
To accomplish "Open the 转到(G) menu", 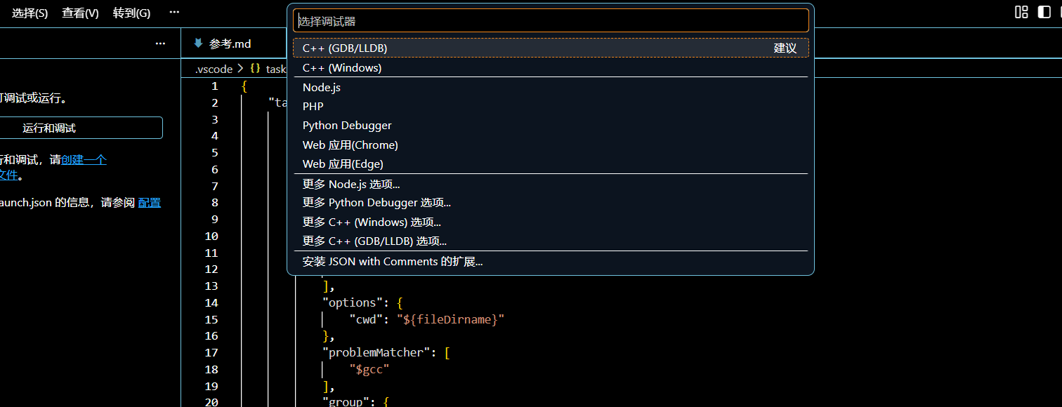I will pyautogui.click(x=131, y=13).
